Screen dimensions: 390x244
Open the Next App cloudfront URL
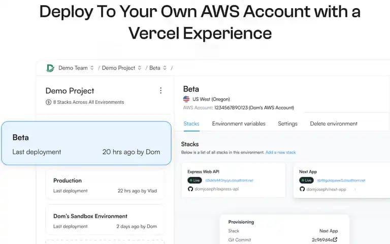click(341, 180)
